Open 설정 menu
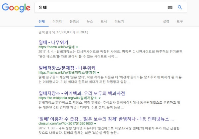 (166, 21)
